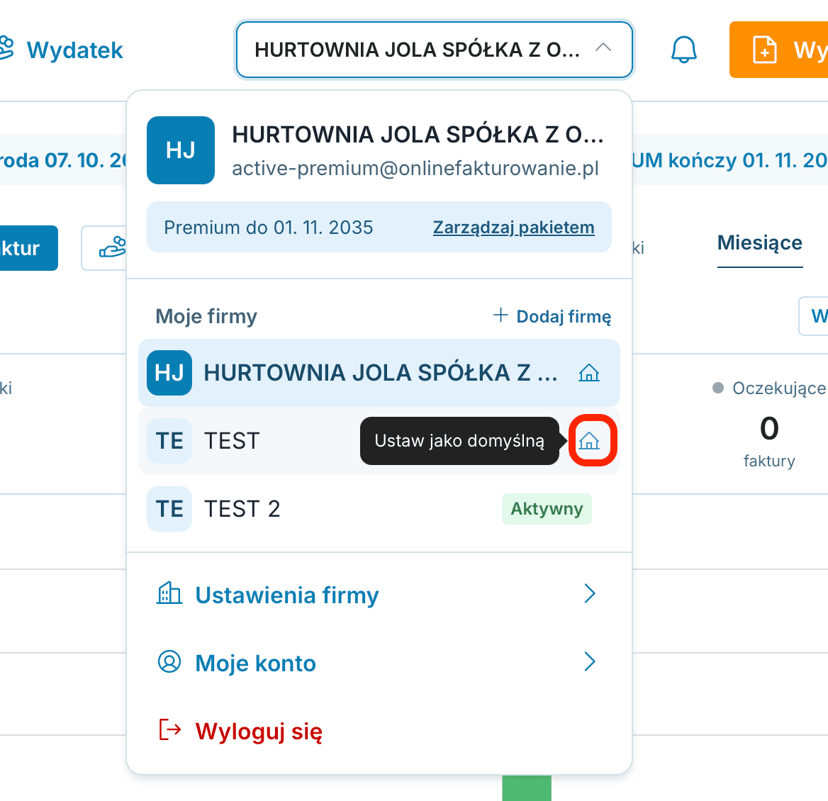This screenshot has width=828, height=801.
Task: Click the user icon beside Moje konto
Action: (x=169, y=661)
